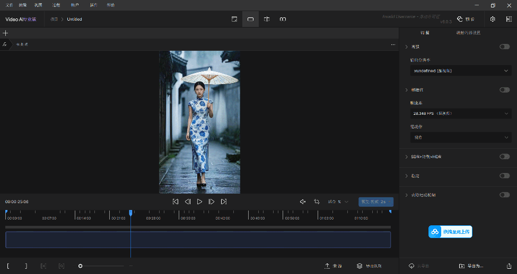
Task: Open the 帮助 (Help) menu
Action: click(x=111, y=5)
